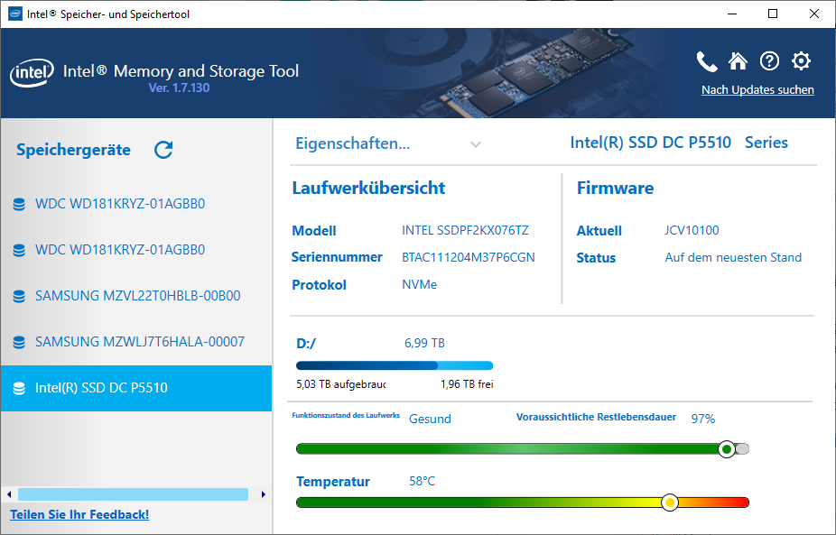The width and height of the screenshot is (836, 535).
Task: Click Nach Updates suchen link
Action: [757, 90]
